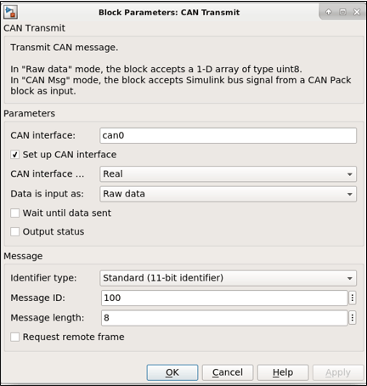Open the Message ID options menu button
This screenshot has width=367, height=386.
[x=353, y=298]
